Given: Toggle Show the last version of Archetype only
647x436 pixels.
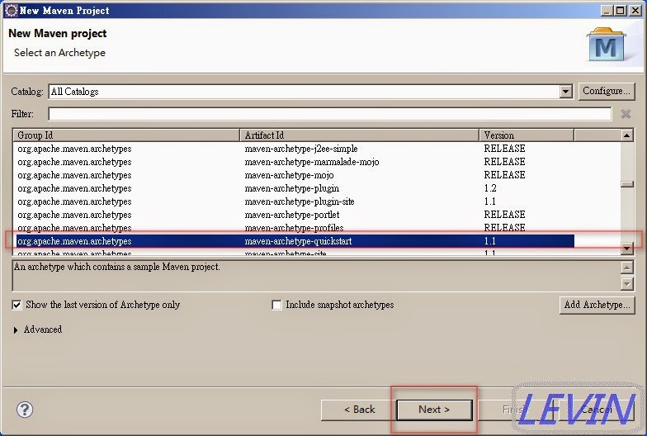Looking at the screenshot, I should point(17,306).
